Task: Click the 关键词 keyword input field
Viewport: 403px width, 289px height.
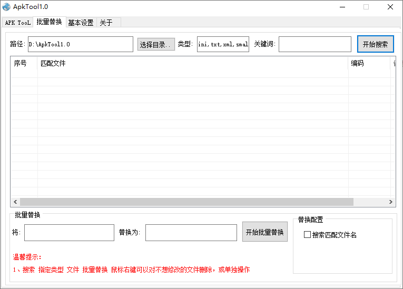Action: click(x=315, y=44)
